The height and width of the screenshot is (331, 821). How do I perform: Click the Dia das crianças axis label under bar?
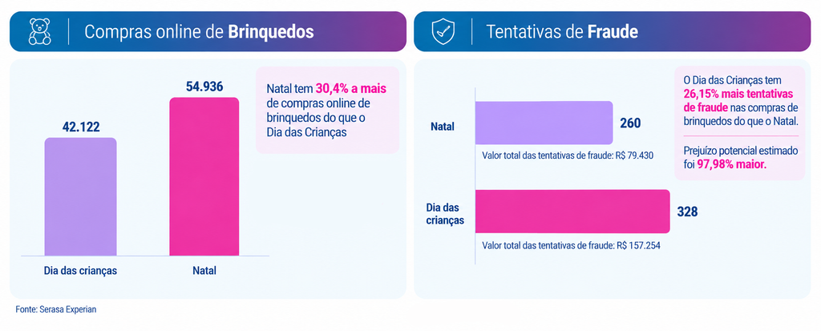click(x=80, y=271)
